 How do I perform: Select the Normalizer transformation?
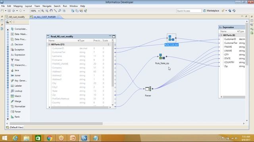tap(18, 106)
